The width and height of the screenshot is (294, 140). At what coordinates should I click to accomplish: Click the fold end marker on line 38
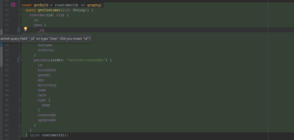pyautogui.click(x=20, y=110)
